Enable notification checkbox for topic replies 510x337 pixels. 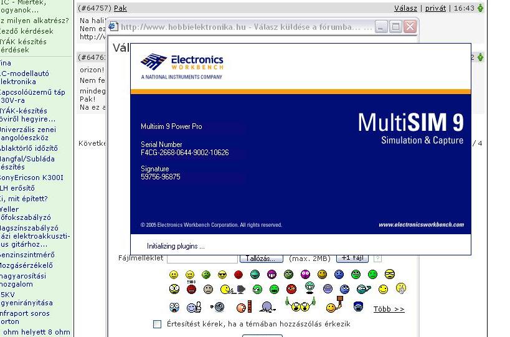point(157,324)
